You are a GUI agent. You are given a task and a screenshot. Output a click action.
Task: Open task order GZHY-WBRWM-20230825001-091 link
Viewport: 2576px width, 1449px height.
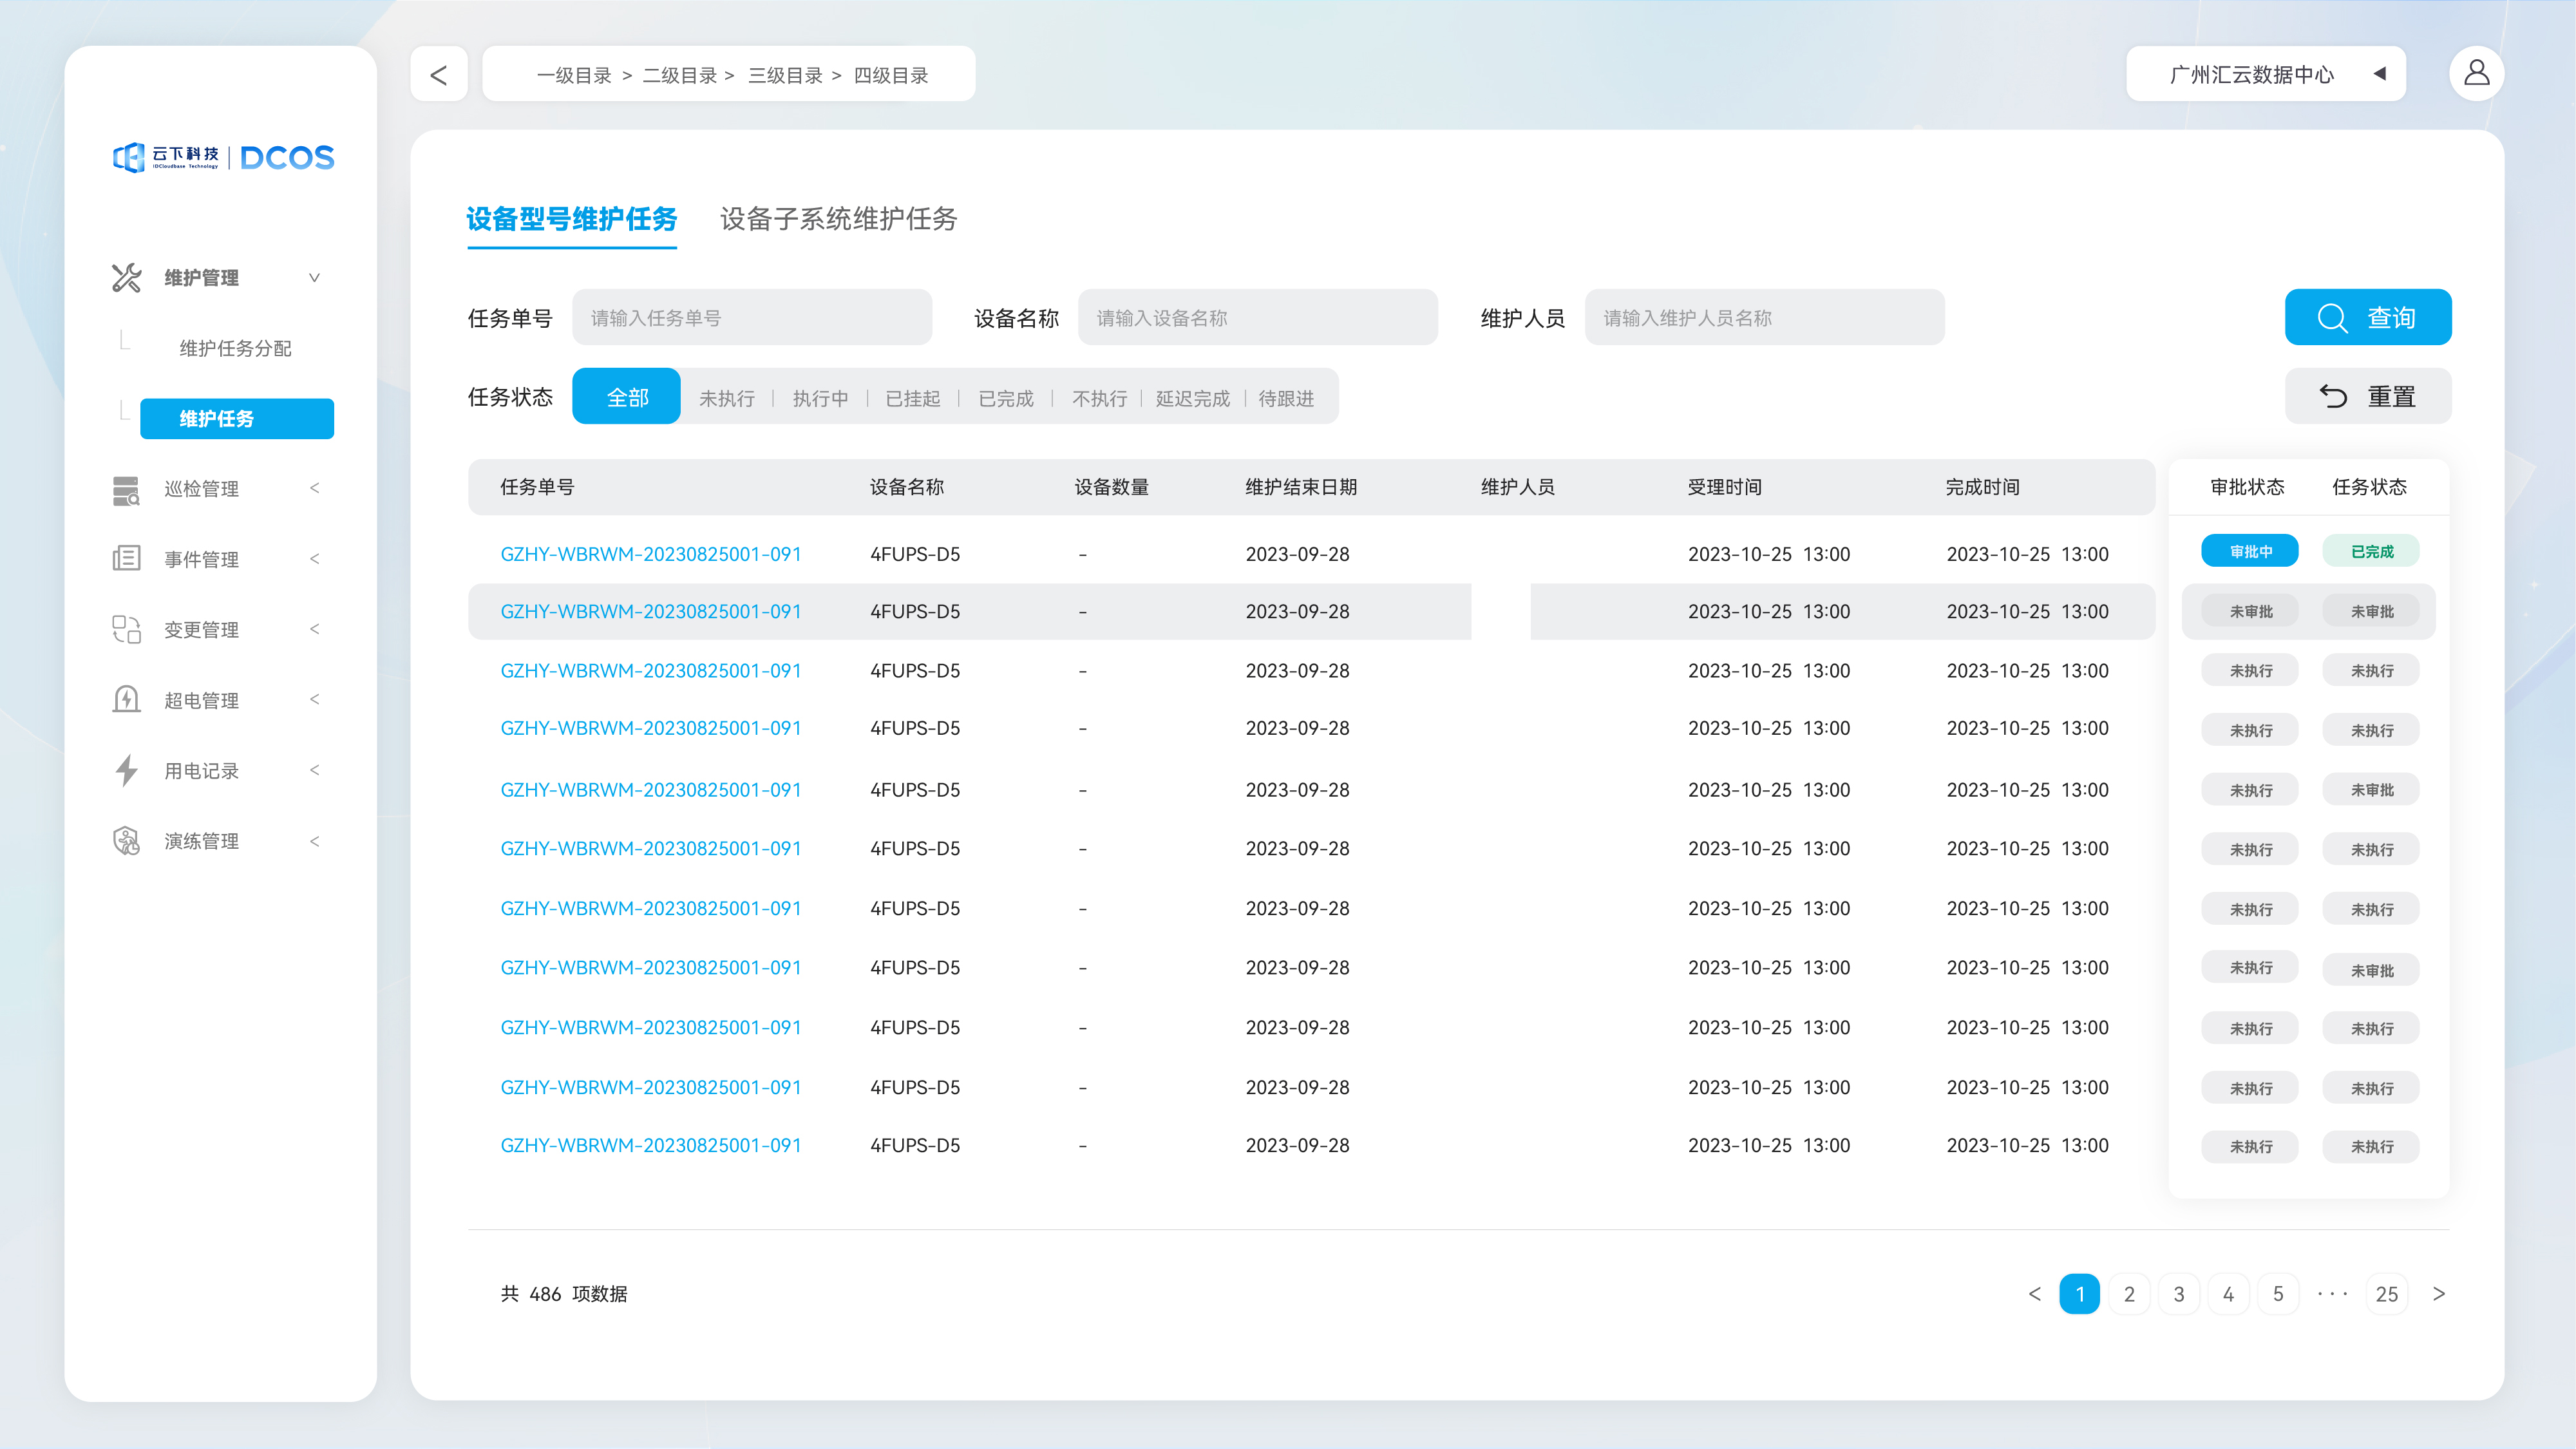[x=651, y=554]
